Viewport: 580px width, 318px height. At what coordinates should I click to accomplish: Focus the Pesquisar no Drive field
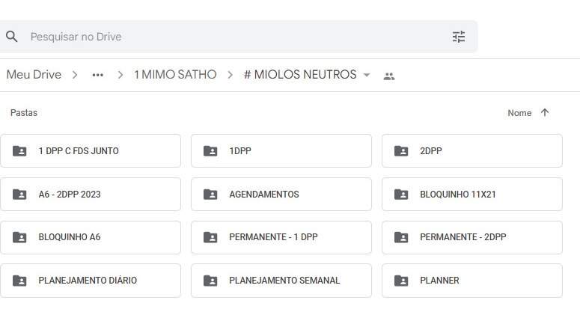(x=236, y=37)
